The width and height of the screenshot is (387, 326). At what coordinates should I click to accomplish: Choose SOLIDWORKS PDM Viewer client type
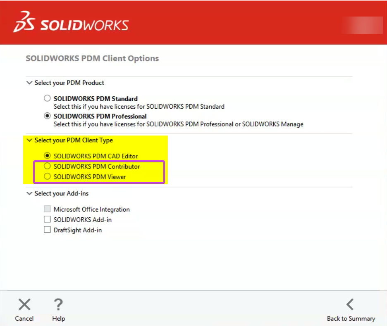pos(47,176)
